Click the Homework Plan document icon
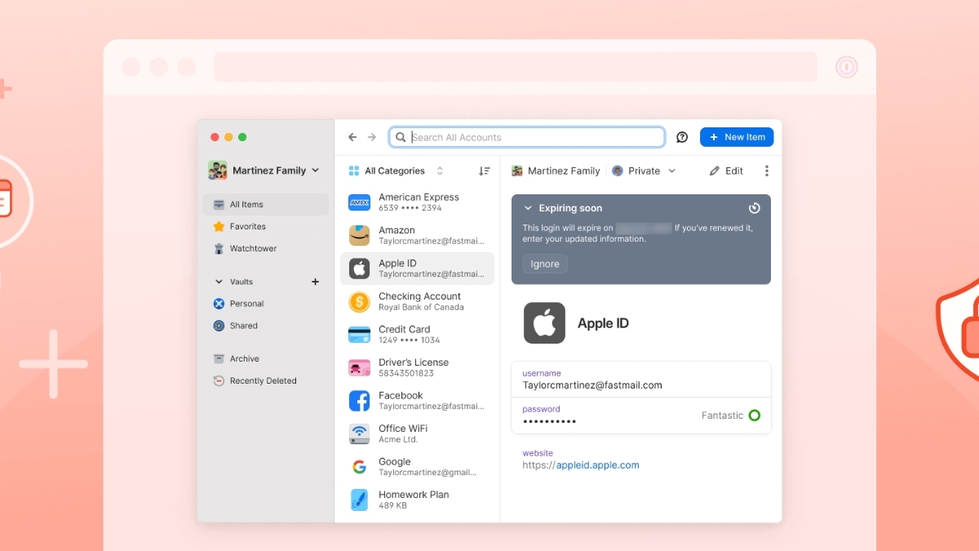 (x=359, y=500)
